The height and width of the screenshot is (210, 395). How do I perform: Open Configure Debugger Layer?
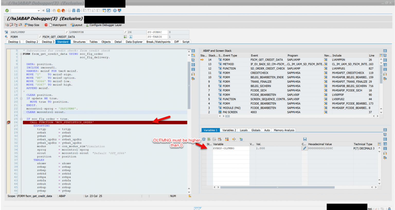coord(105,25)
